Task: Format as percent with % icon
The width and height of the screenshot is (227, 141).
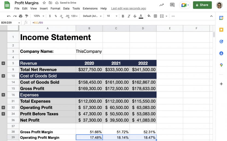Action: (56, 16)
